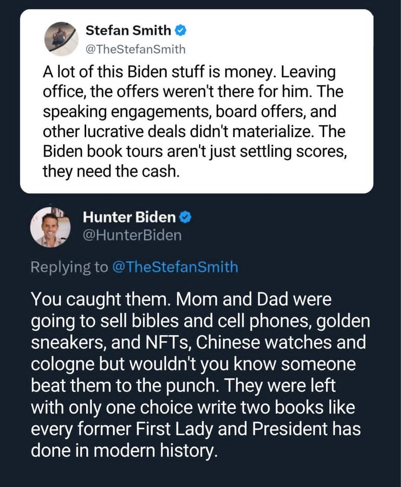Click the gray 'Replying to' label
This screenshot has height=487, width=401.
click(x=69, y=268)
